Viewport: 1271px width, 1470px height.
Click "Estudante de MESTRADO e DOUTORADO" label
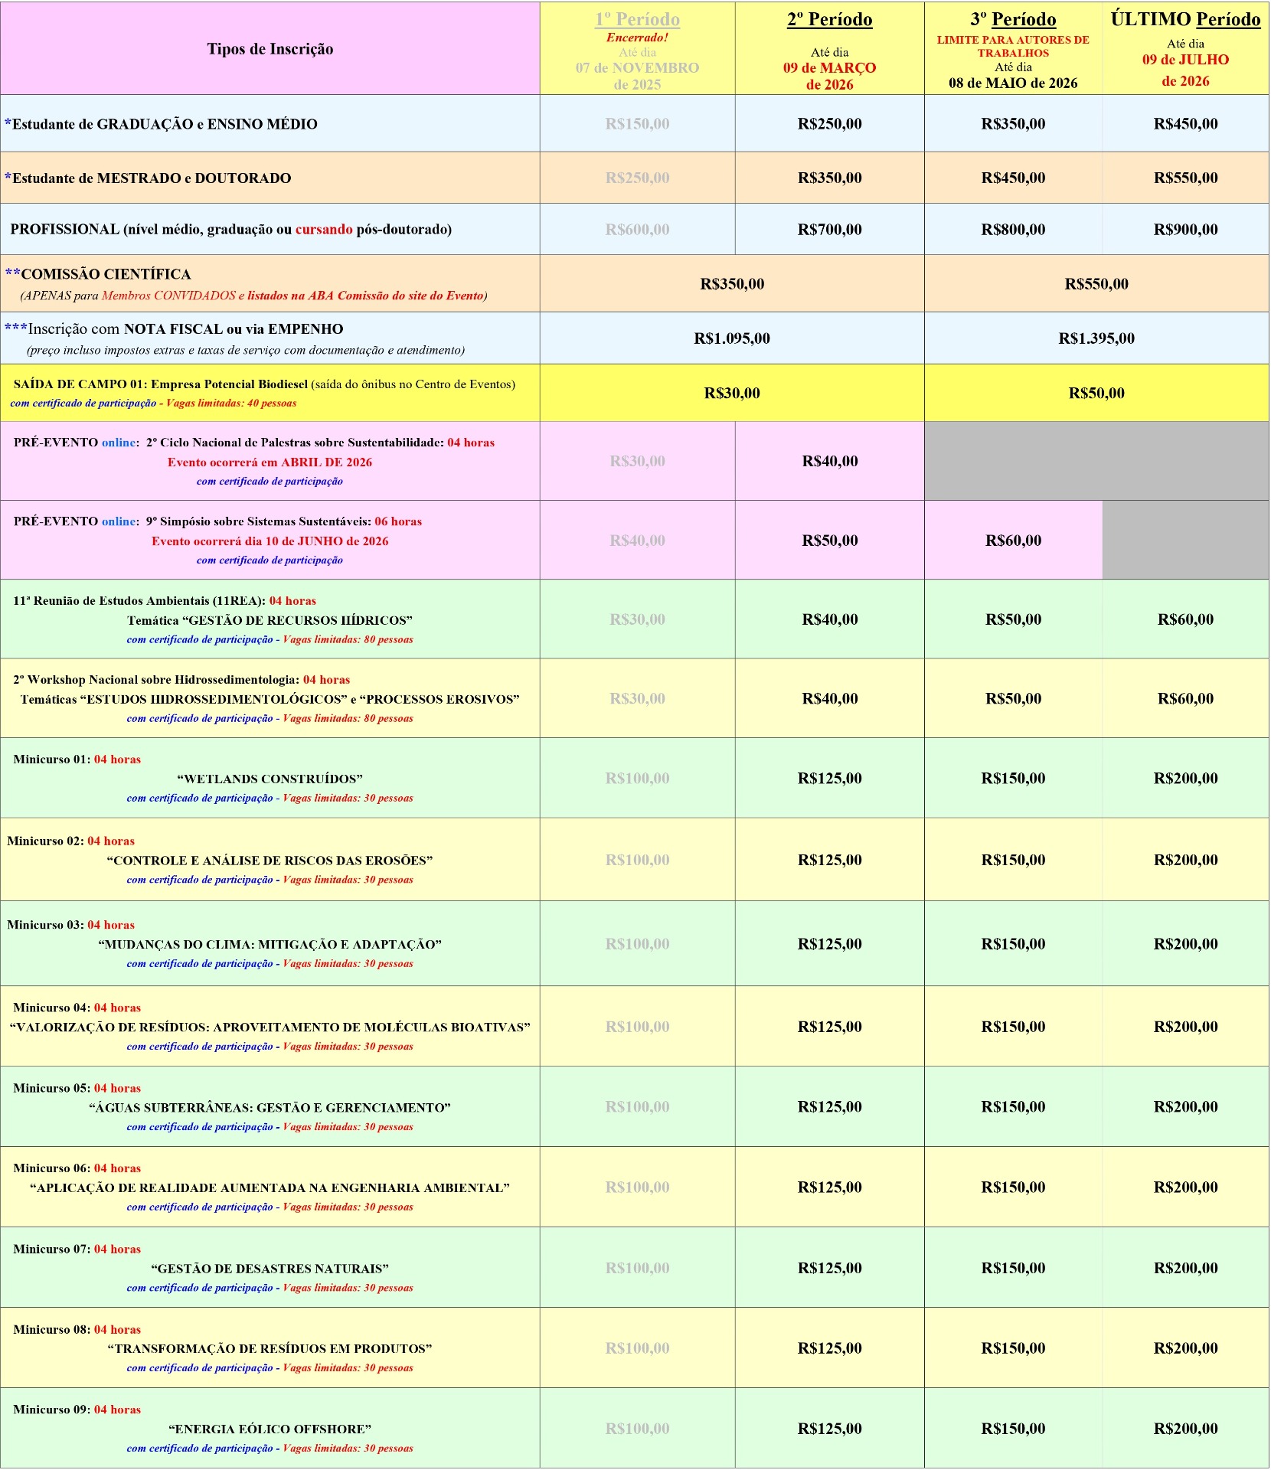pos(152,178)
